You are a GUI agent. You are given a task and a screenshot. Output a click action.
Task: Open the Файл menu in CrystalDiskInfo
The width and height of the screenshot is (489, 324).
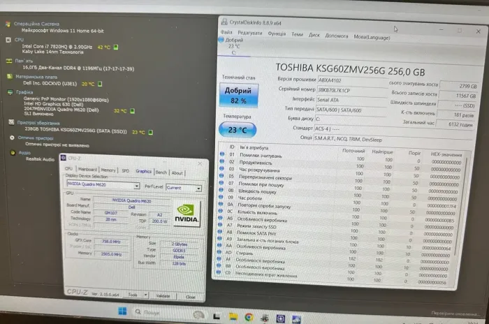click(226, 32)
